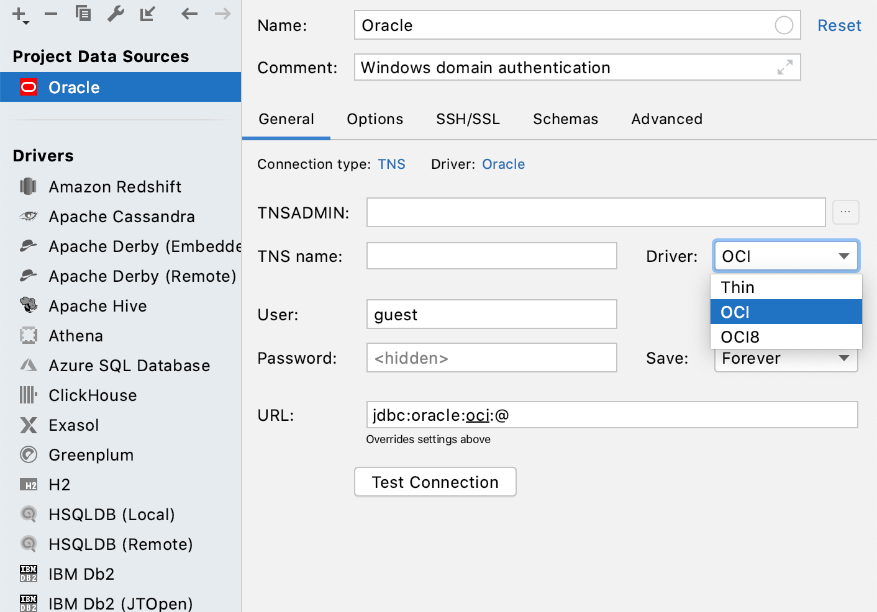Add a new data source with plus icon
The height and width of the screenshot is (612, 877).
click(20, 15)
